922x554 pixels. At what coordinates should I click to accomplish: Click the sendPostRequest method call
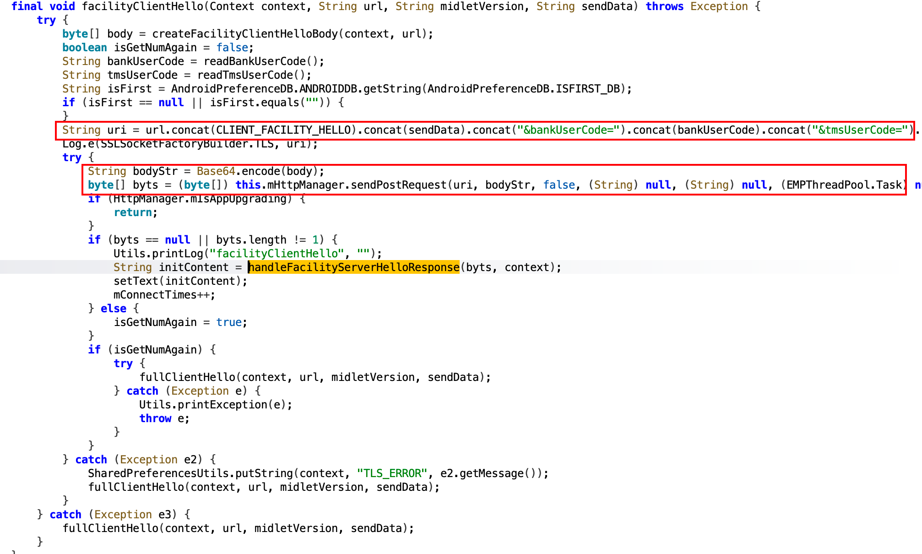click(398, 185)
